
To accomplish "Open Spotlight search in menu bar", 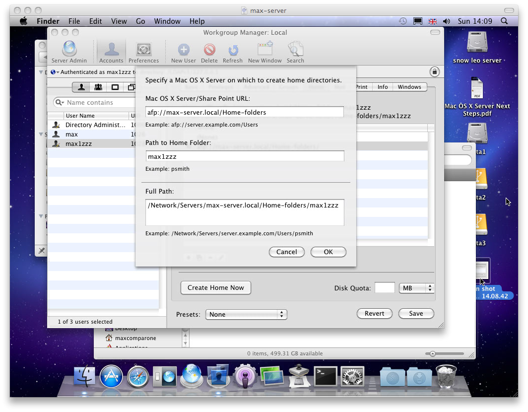I will 504,21.
